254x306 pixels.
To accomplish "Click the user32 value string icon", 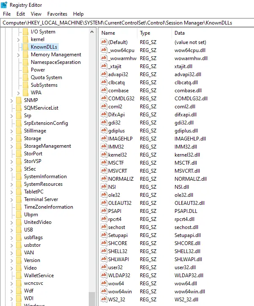I will coord(104,267).
